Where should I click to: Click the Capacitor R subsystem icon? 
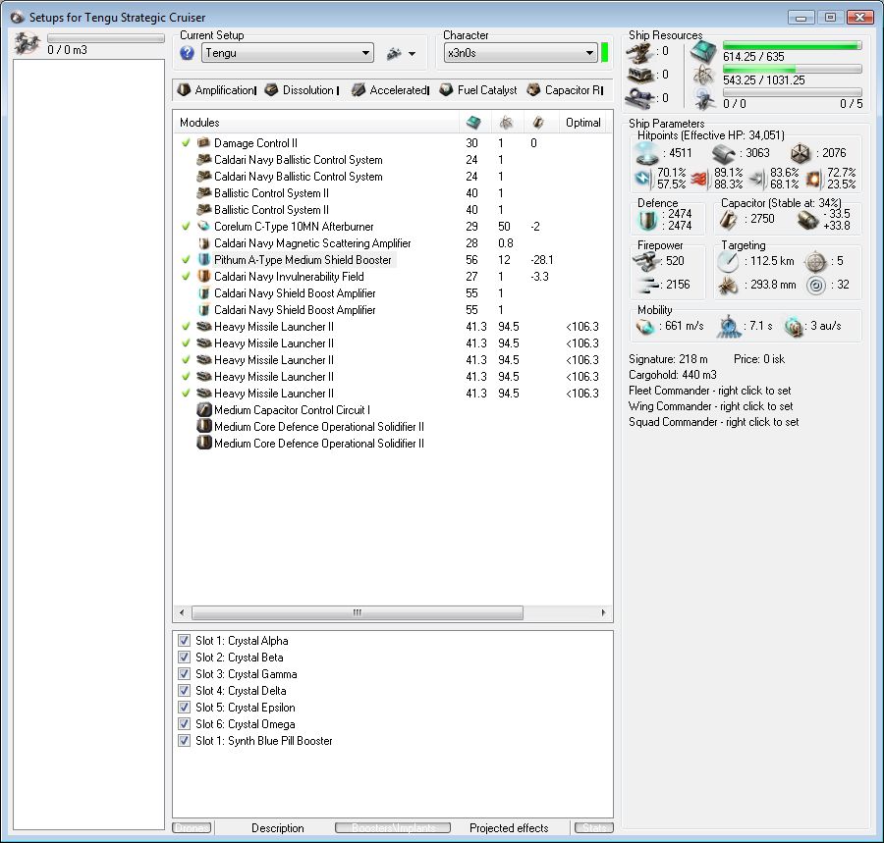[534, 89]
